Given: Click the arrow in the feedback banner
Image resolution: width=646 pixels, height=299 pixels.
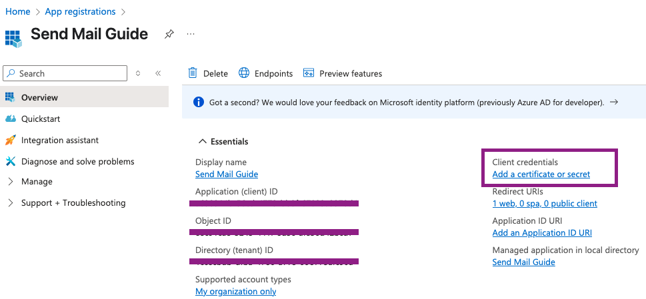Looking at the screenshot, I should tap(614, 102).
